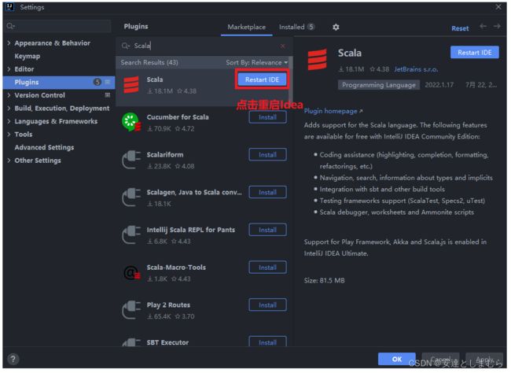This screenshot has height=373, width=511.
Task: Open the Sort By: Relevance dropdown
Action: (x=257, y=62)
